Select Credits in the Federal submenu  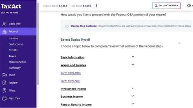[x=13, y=50]
